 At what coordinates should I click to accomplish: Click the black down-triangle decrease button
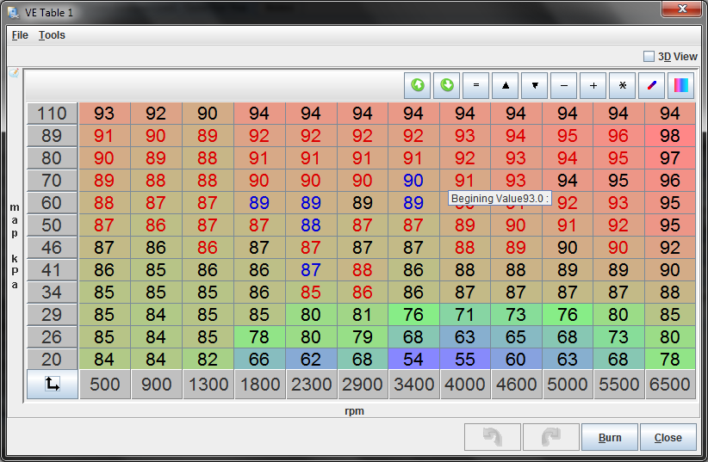(535, 85)
